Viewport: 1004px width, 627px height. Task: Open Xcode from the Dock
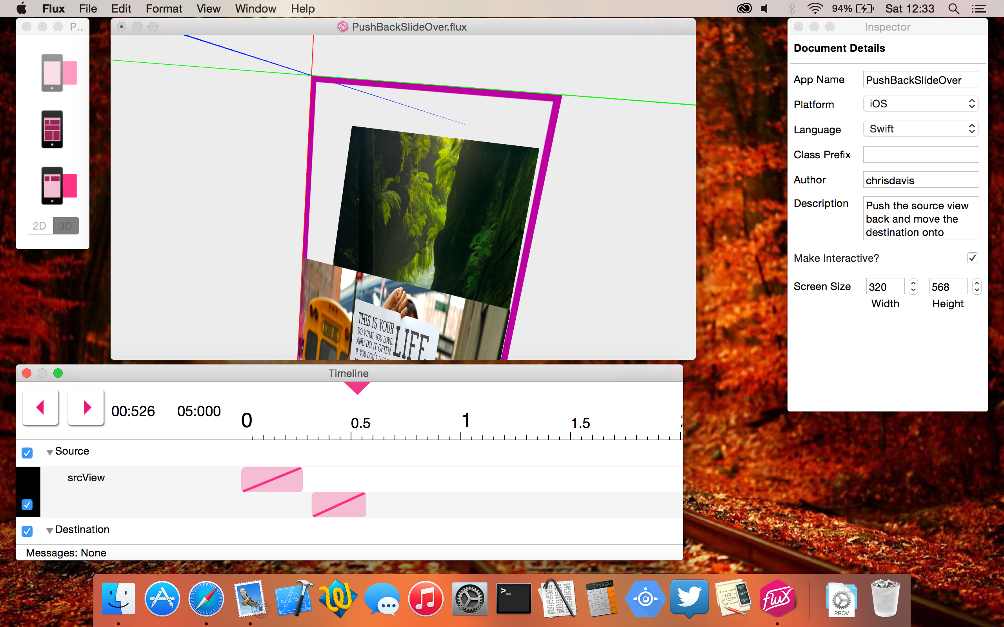(x=294, y=599)
